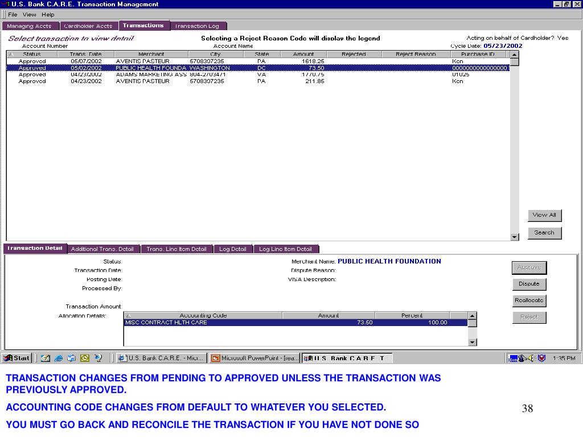Open Additional Trans. Detail tab
This screenshot has height=437, width=583.
104,249
